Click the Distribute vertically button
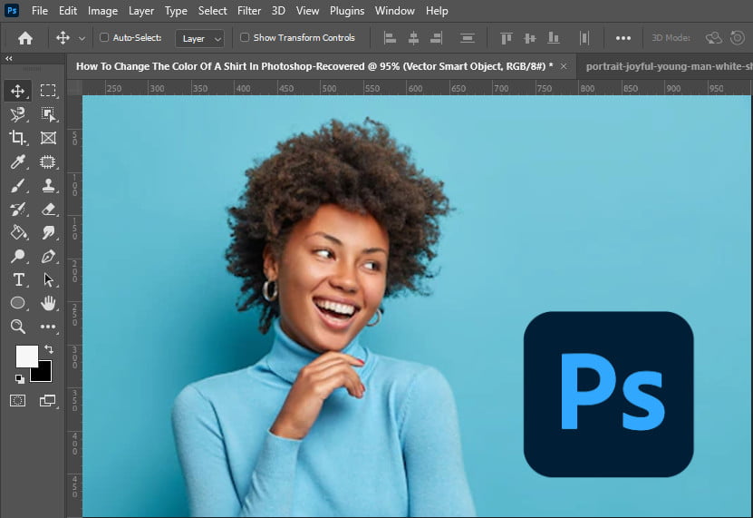 coord(468,38)
